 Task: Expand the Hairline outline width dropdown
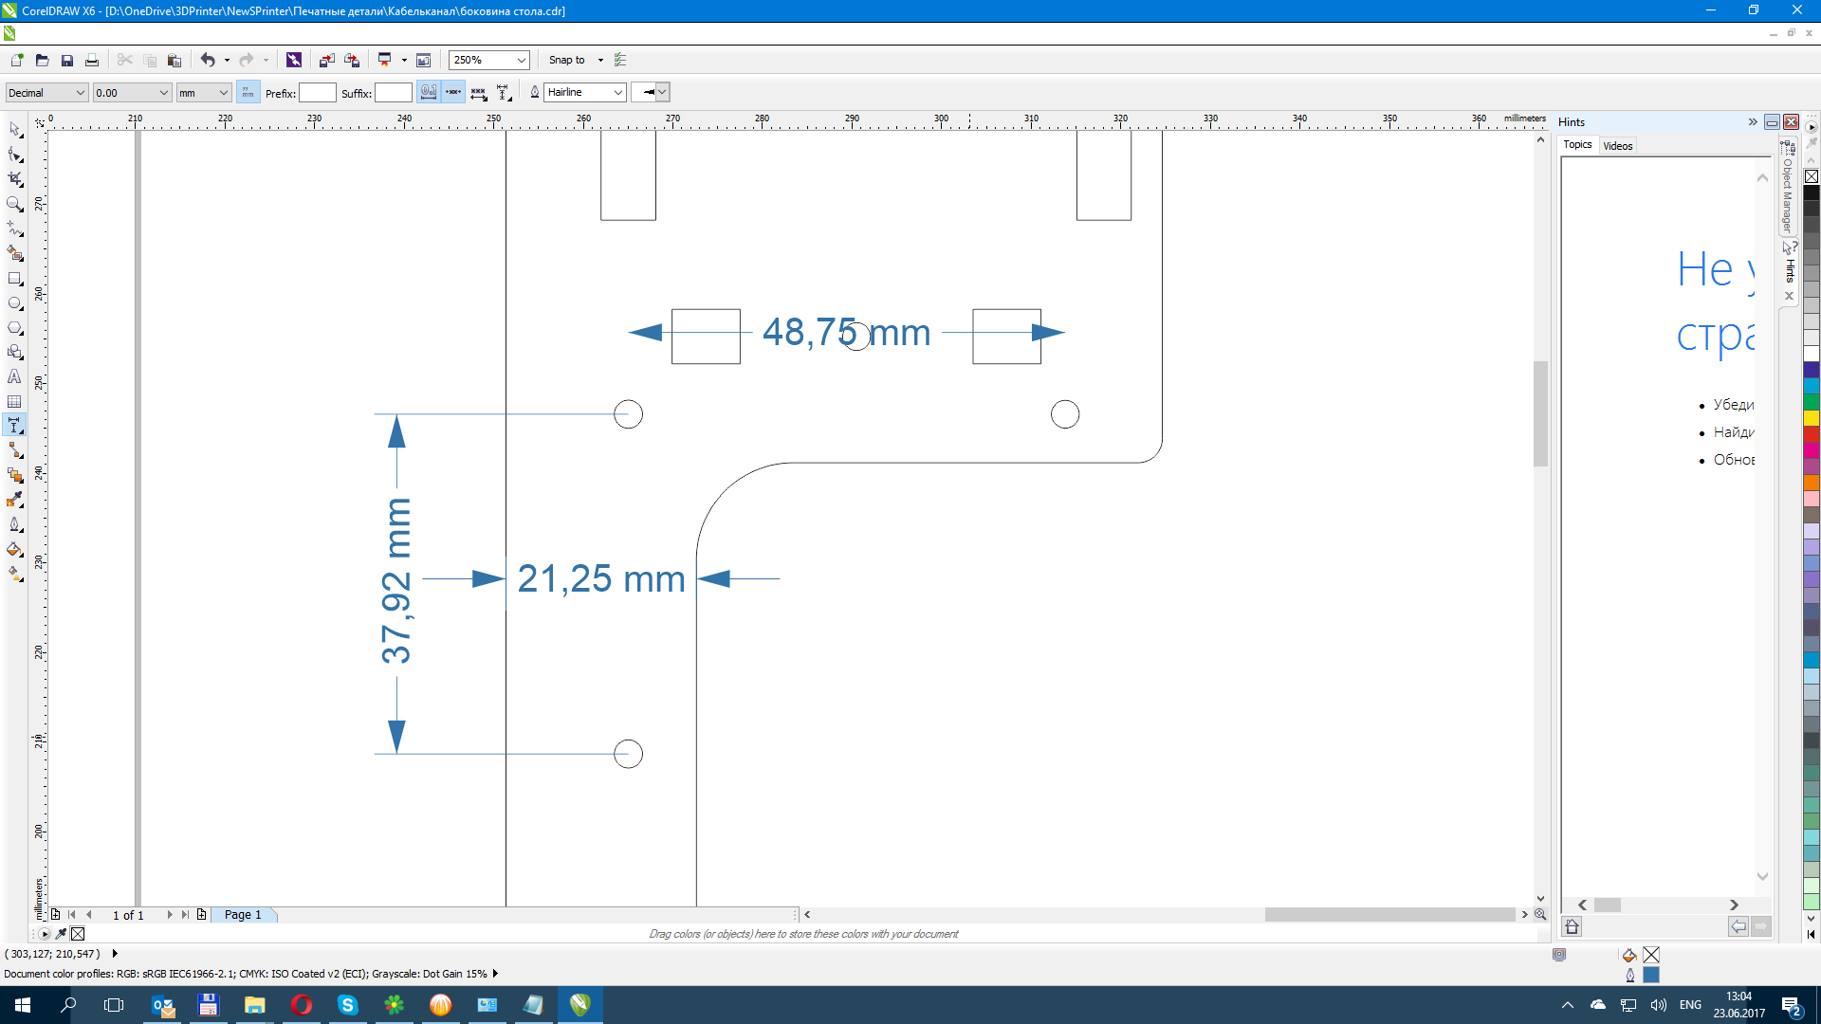617,92
